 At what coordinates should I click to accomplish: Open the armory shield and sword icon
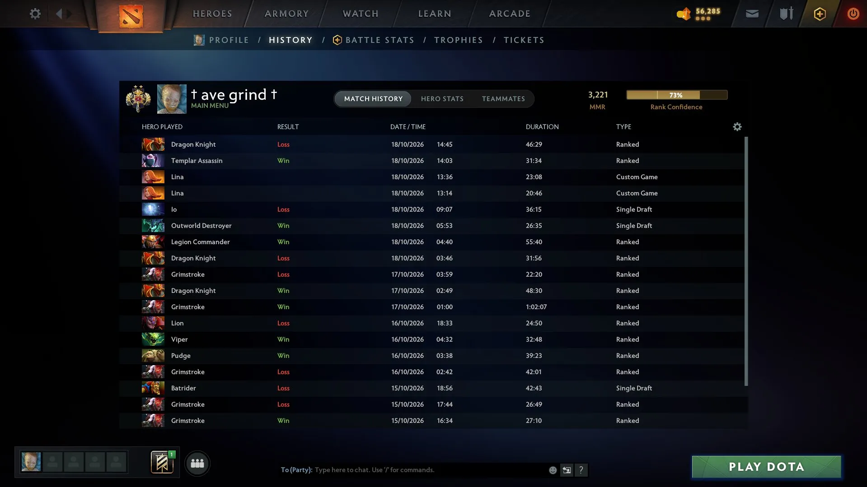786,14
